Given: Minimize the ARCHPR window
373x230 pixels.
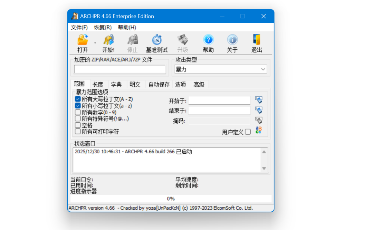Looking at the screenshot, I should (x=222, y=16).
